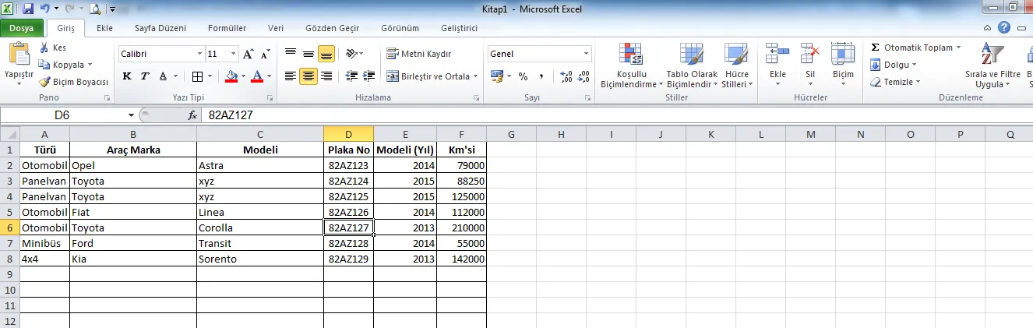This screenshot has width=1033, height=328.
Task: Click the Kes scissors icon
Action: (x=45, y=48)
